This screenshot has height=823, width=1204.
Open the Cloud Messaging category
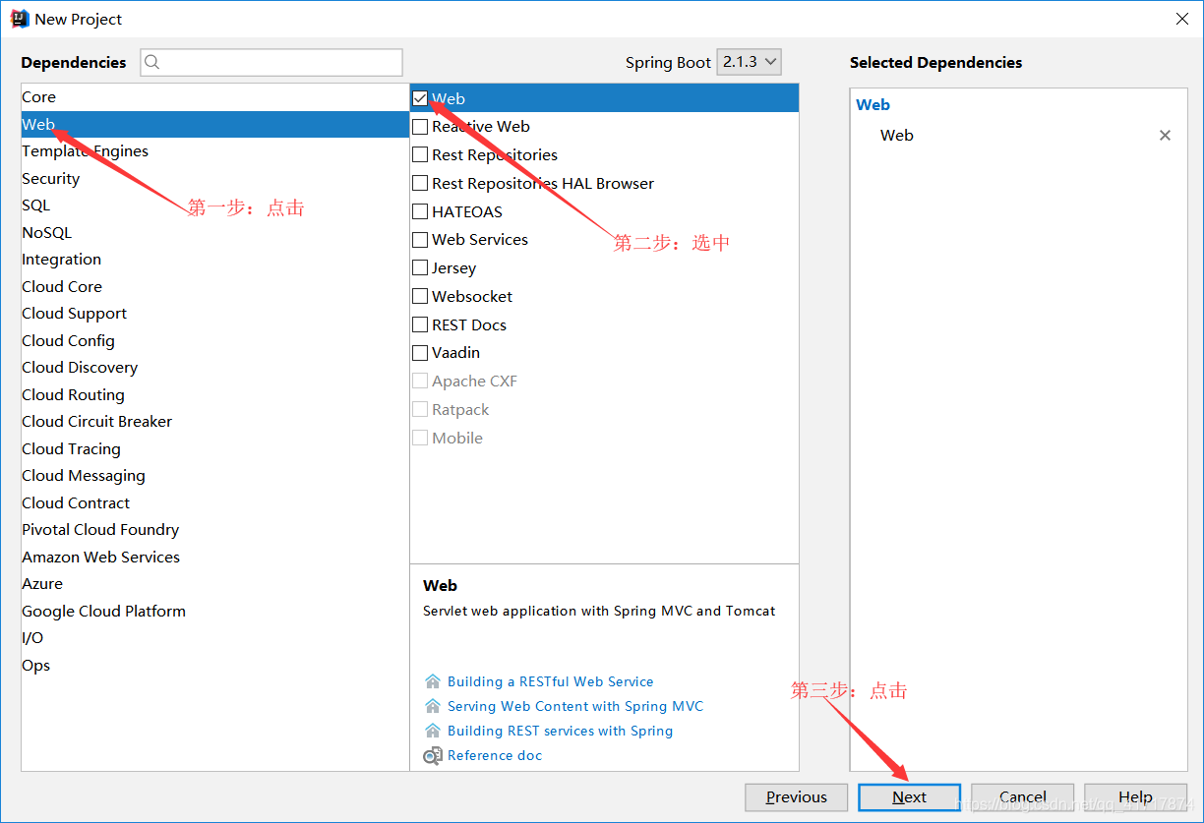(x=214, y=476)
